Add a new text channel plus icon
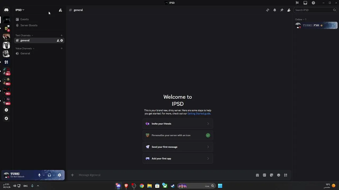This screenshot has height=190, width=339. pyautogui.click(x=61, y=35)
